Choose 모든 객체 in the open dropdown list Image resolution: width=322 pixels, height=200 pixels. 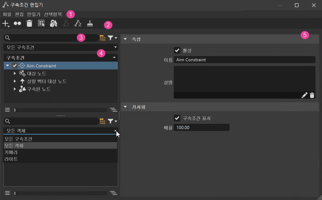(61, 145)
